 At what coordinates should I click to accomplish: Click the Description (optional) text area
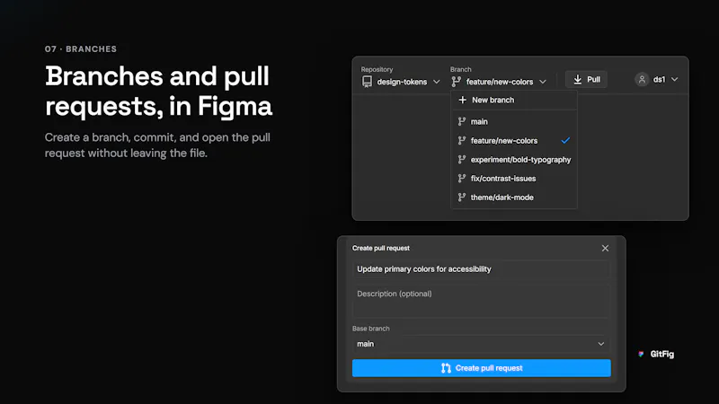(x=482, y=301)
